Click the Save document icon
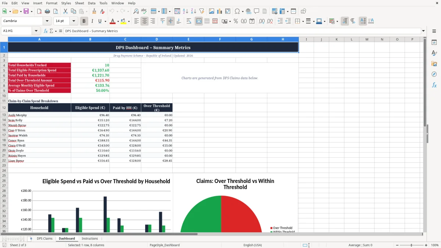The width and height of the screenshot is (441, 248). 26,11
